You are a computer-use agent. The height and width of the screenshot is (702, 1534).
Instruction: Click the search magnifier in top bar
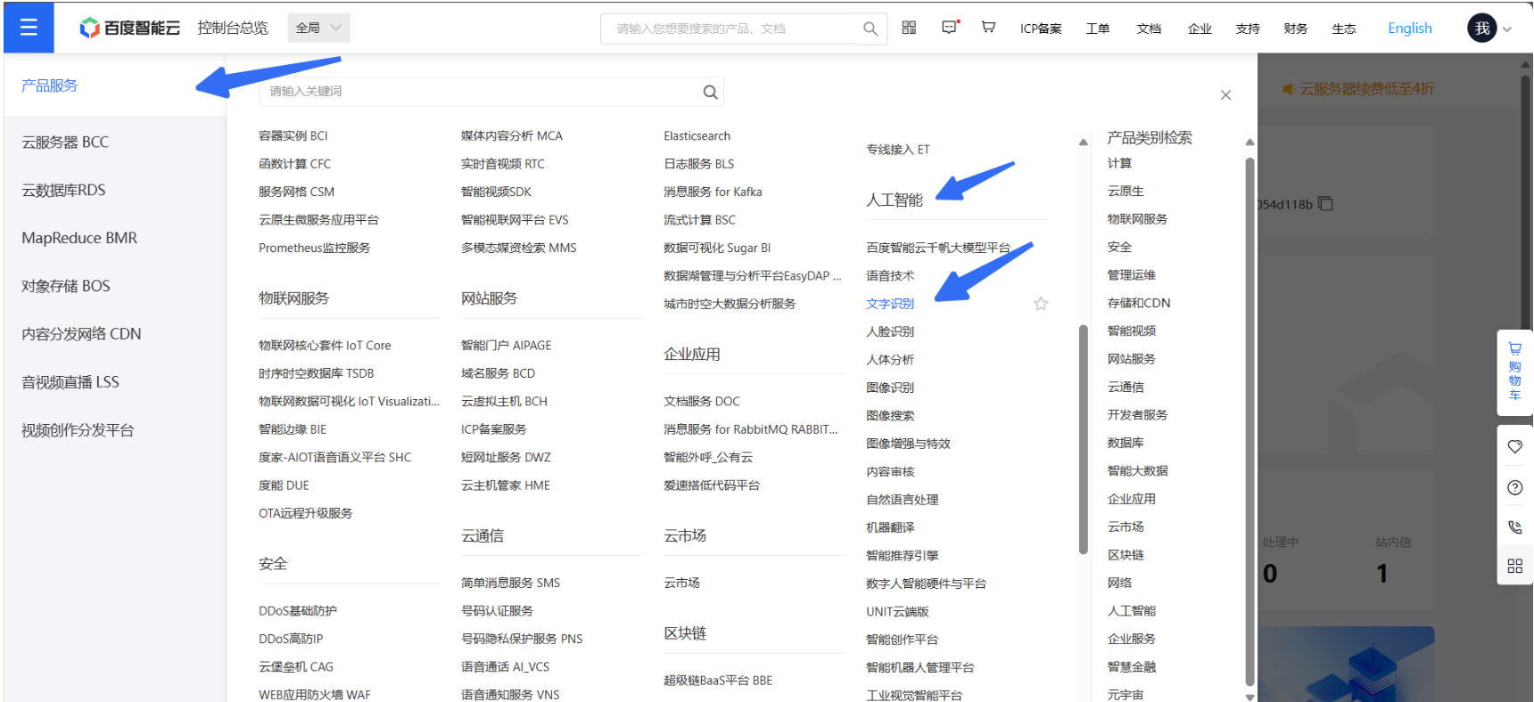click(870, 29)
